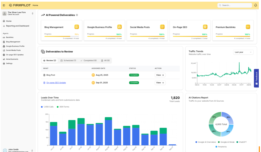Expand The Silver Law Firm account switcher
Image resolution: width=261 pixels, height=152 pixels.
[x=32, y=13]
